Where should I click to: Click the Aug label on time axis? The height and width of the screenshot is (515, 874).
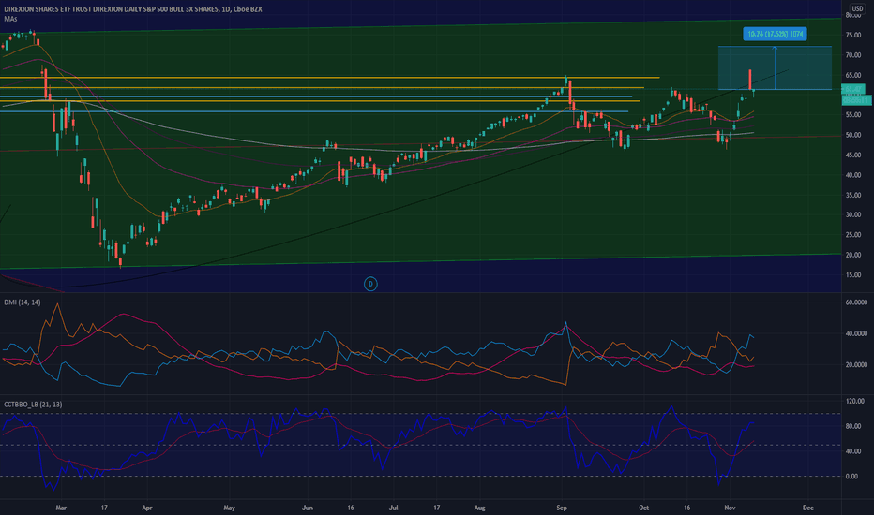coord(479,508)
